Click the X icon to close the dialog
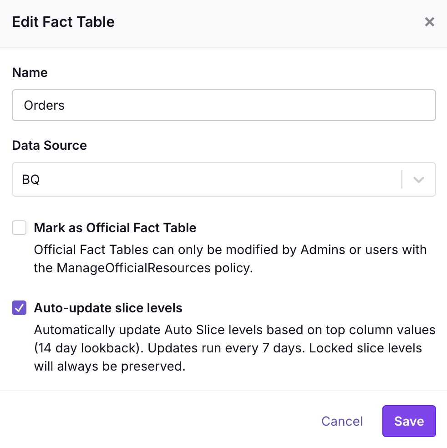 pos(429,21)
